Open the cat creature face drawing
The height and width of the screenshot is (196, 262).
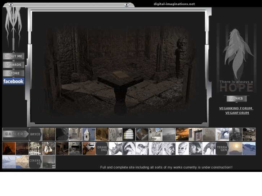(156, 149)
